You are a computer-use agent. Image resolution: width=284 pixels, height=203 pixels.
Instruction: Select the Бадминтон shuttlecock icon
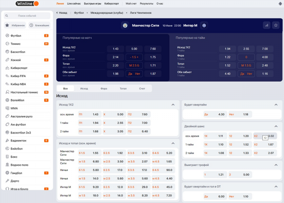(x=7, y=140)
